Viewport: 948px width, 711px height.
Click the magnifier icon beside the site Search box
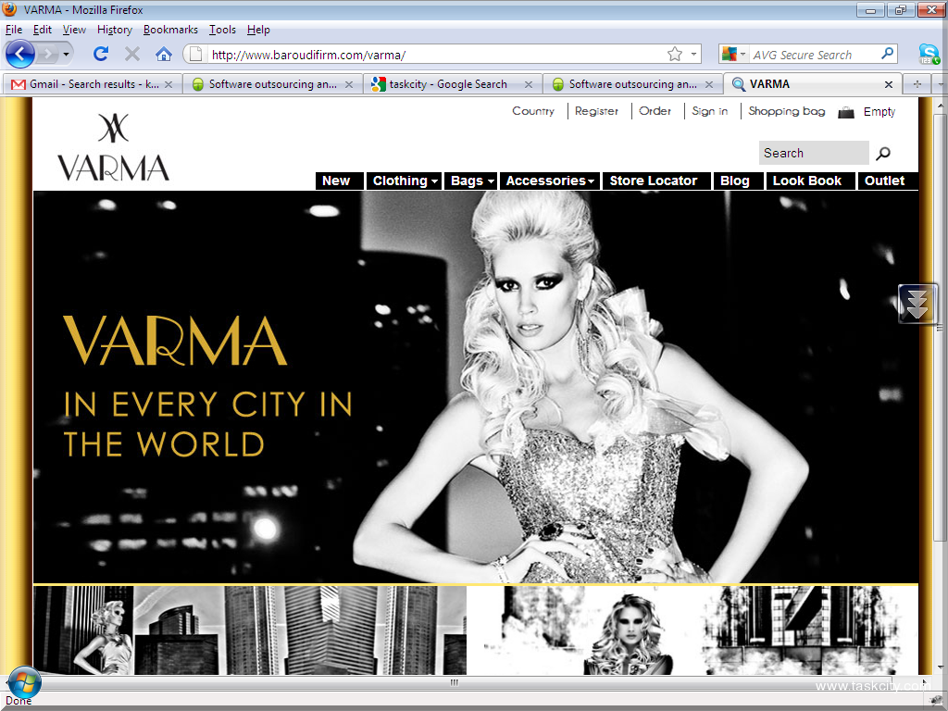(883, 154)
